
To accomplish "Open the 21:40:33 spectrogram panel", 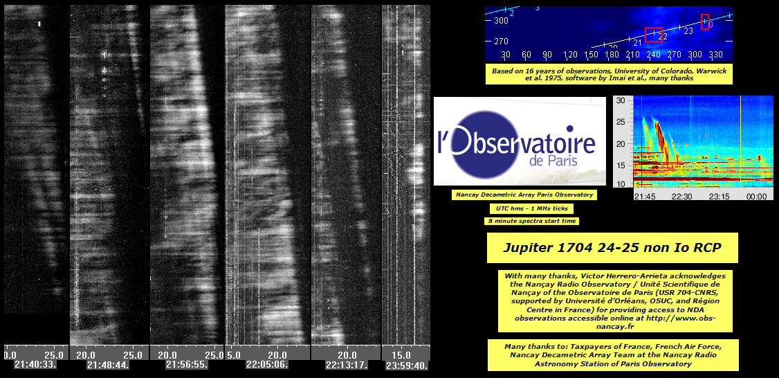I will 36,159.
